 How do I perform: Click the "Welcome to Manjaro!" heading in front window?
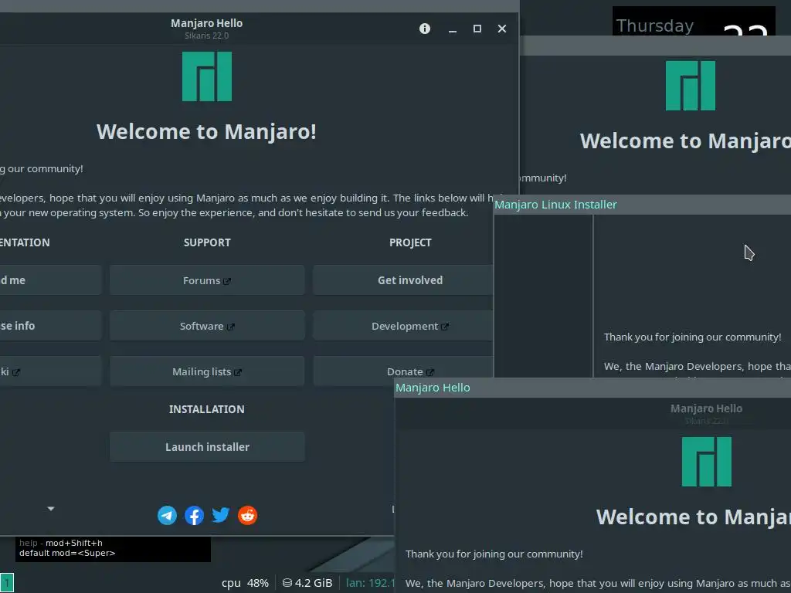coord(206,131)
